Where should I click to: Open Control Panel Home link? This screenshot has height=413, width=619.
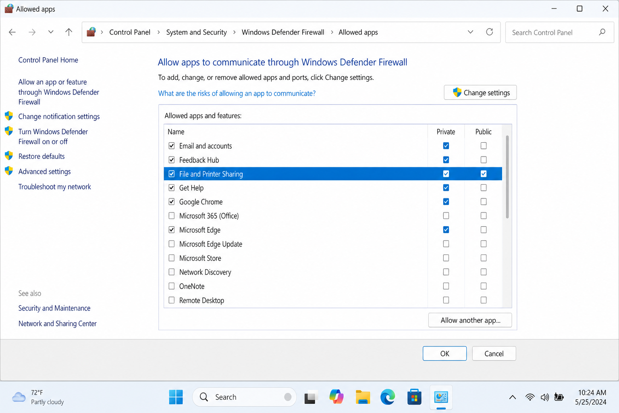(48, 60)
